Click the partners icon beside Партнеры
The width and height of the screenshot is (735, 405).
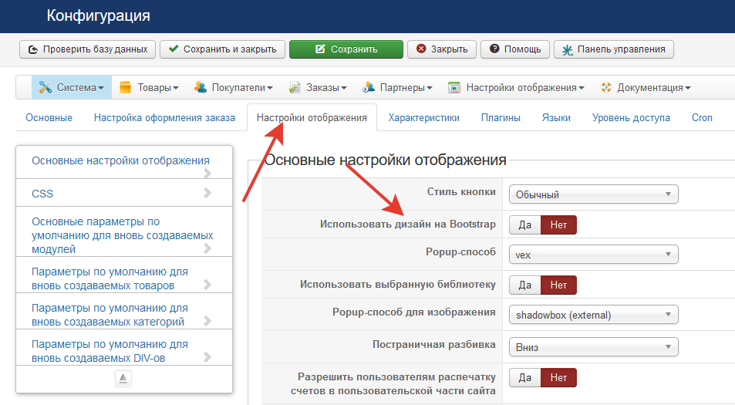point(368,87)
